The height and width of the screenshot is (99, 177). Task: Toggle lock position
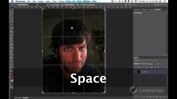tap(144, 67)
